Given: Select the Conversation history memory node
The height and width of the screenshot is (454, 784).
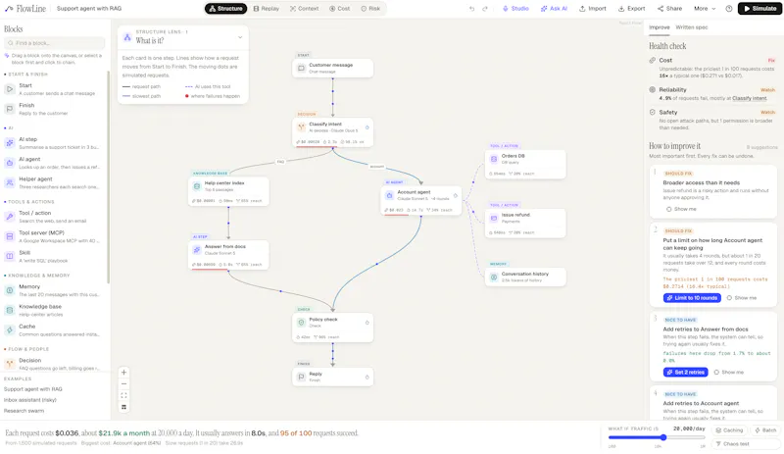Looking at the screenshot, I should [x=525, y=277].
